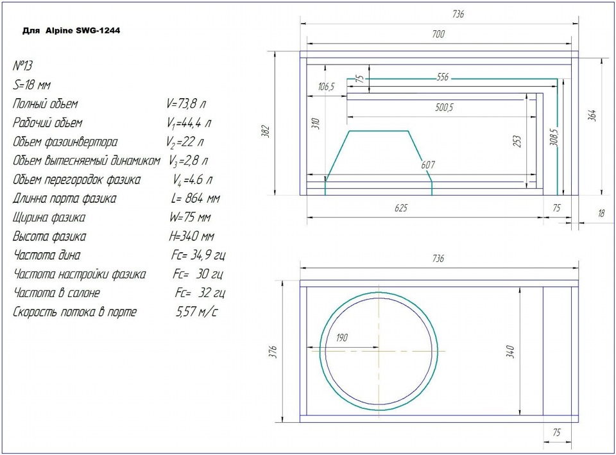Select the 376 height dimension label

point(272,352)
